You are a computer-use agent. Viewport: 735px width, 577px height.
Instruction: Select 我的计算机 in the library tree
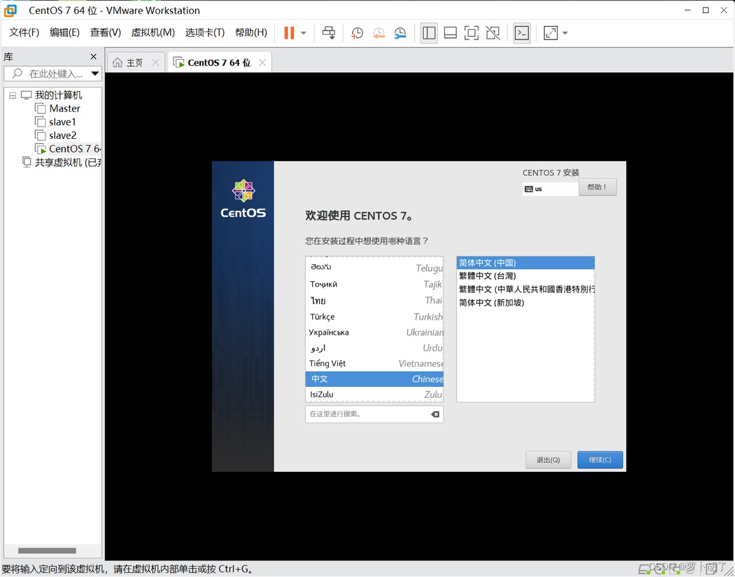pyautogui.click(x=58, y=95)
